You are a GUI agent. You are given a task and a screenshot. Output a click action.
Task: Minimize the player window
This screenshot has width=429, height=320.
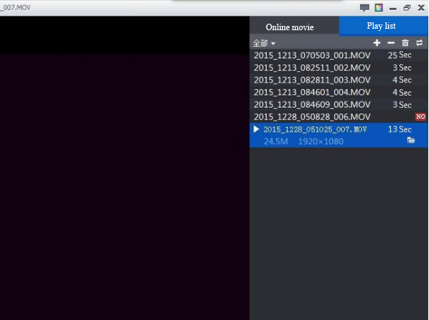pos(393,9)
